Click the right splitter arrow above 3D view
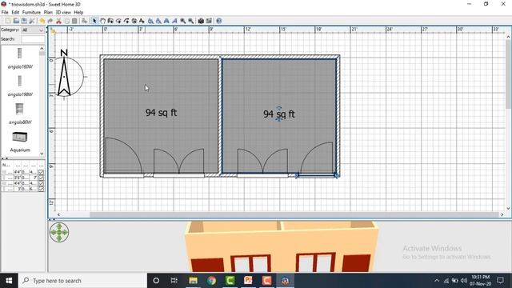The height and width of the screenshot is (288, 512). 54,220
